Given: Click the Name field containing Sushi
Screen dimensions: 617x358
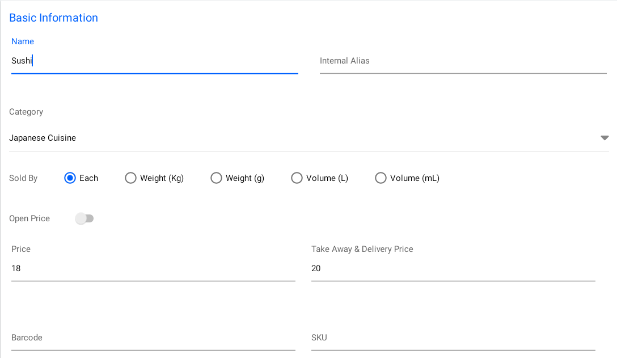Looking at the screenshot, I should click(153, 61).
